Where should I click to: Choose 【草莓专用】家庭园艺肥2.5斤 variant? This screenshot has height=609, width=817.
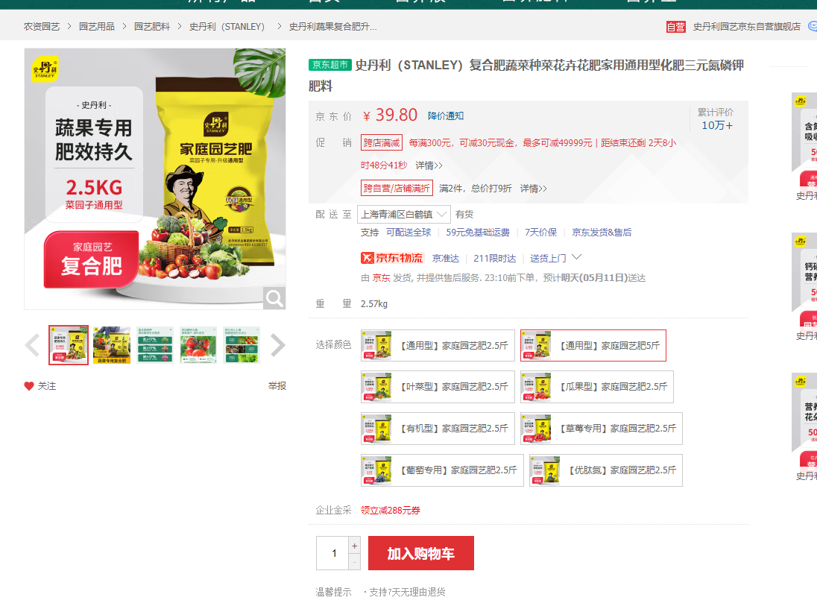click(601, 429)
